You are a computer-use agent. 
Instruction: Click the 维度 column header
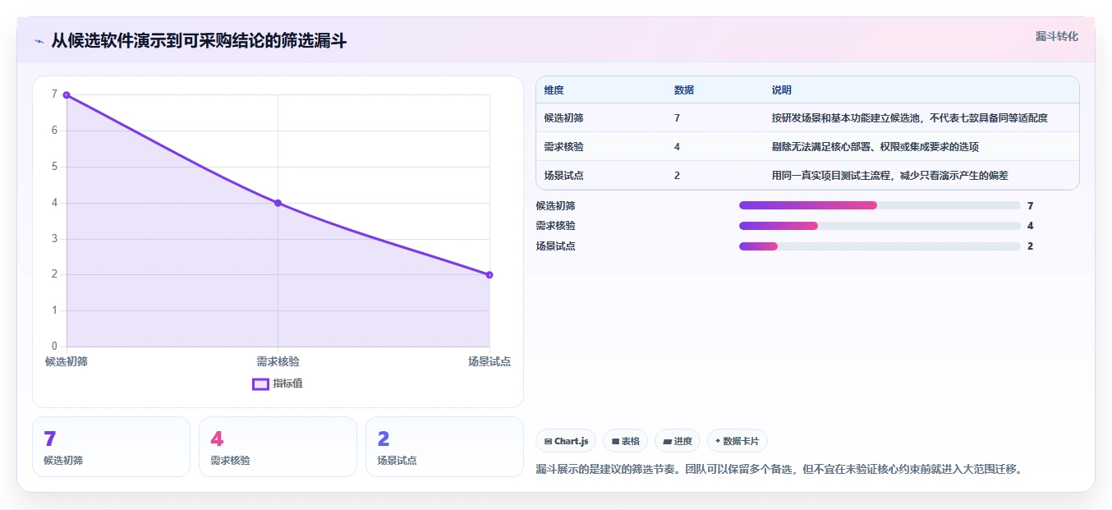(x=554, y=90)
